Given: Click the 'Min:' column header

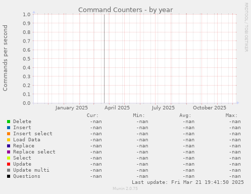Looking at the screenshot, I should [x=139, y=115].
